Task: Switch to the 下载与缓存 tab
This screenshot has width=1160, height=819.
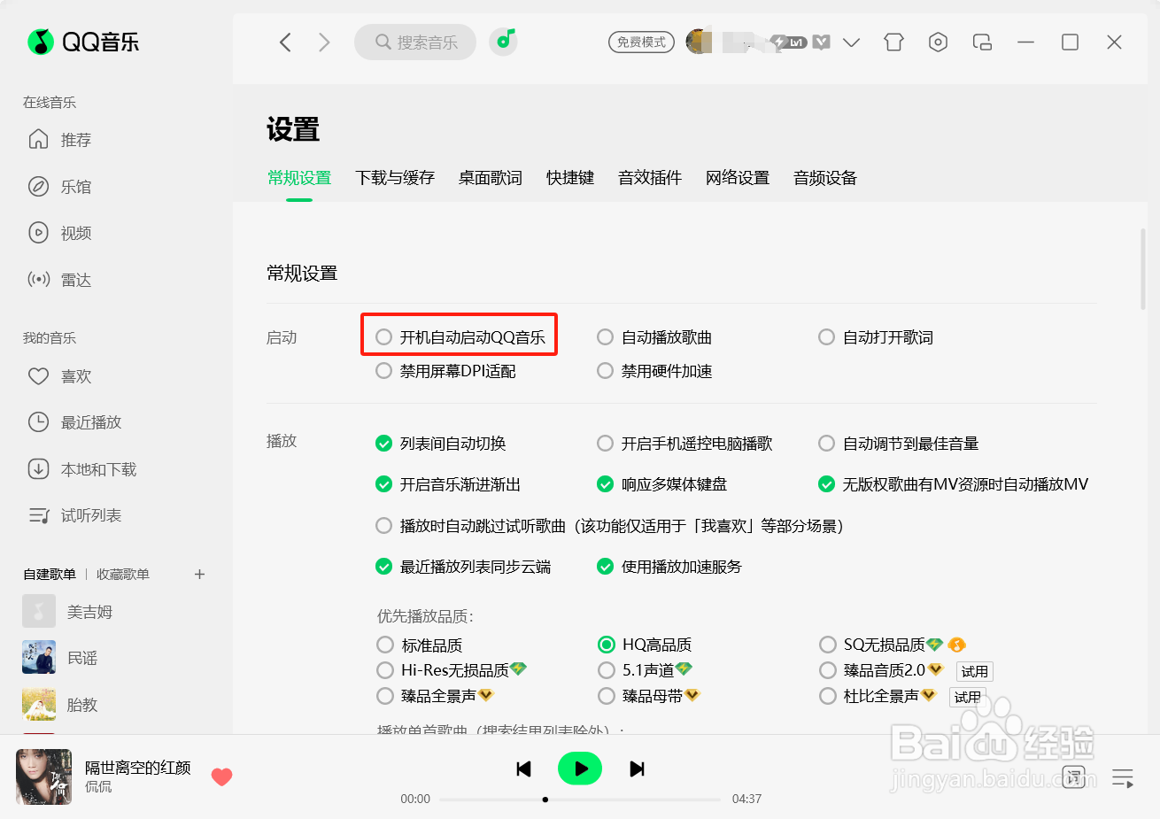Action: coord(395,177)
